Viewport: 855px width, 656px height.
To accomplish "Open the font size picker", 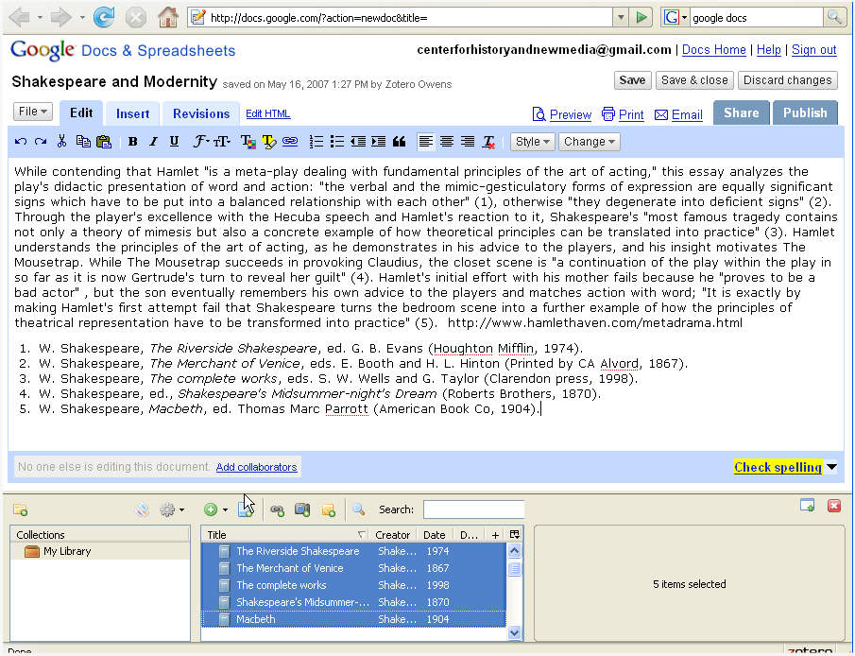I will [221, 142].
